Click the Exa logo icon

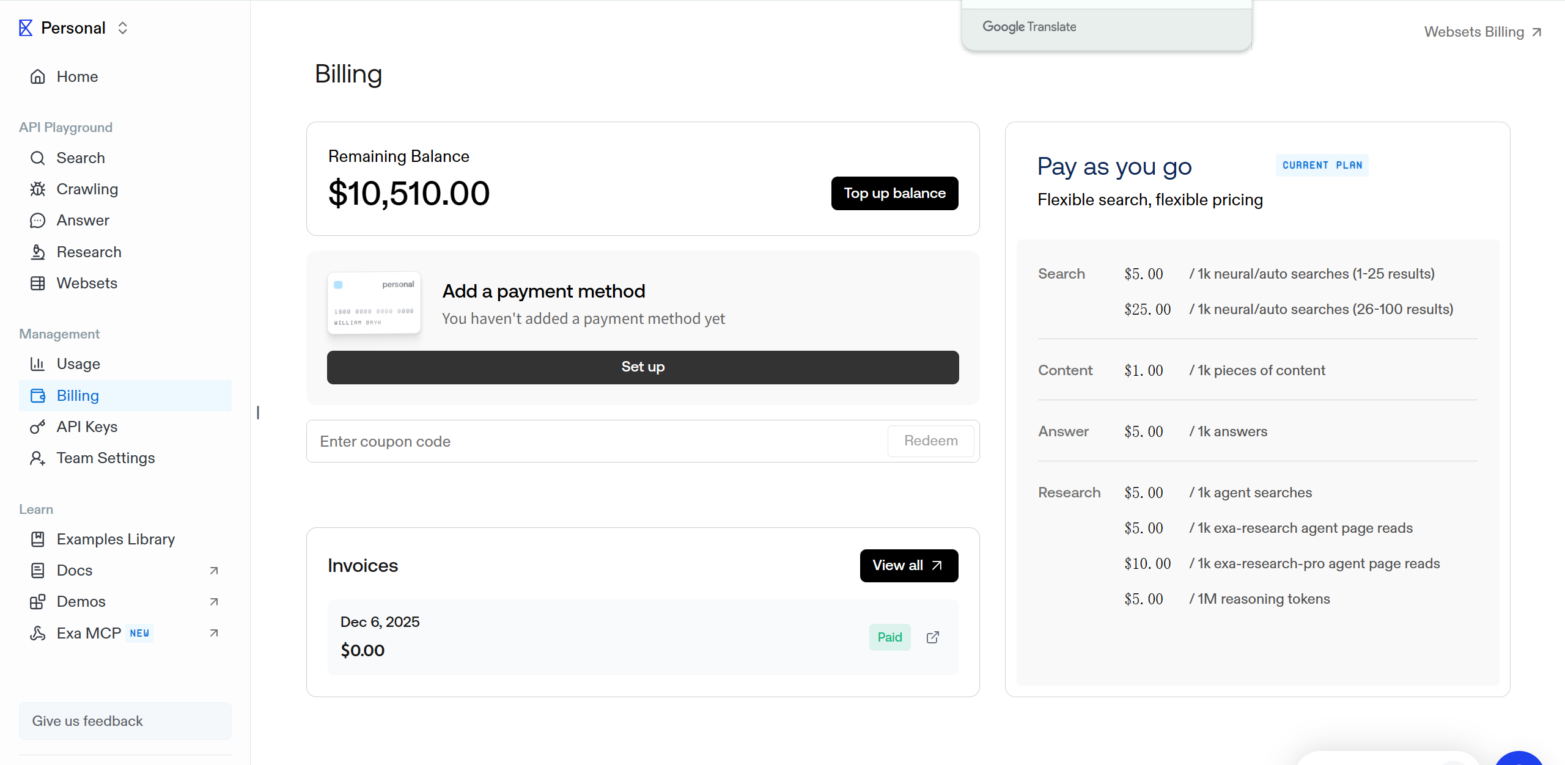coord(26,28)
